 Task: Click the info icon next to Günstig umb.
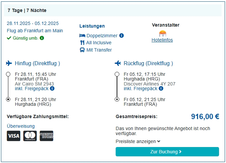click(42, 38)
